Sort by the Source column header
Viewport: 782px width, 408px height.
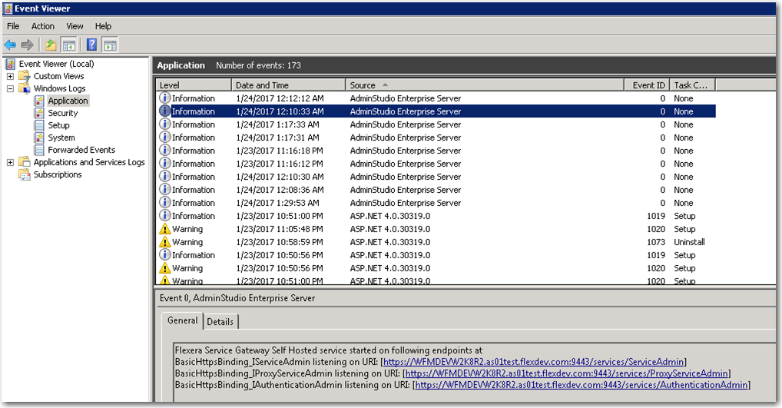(x=485, y=85)
